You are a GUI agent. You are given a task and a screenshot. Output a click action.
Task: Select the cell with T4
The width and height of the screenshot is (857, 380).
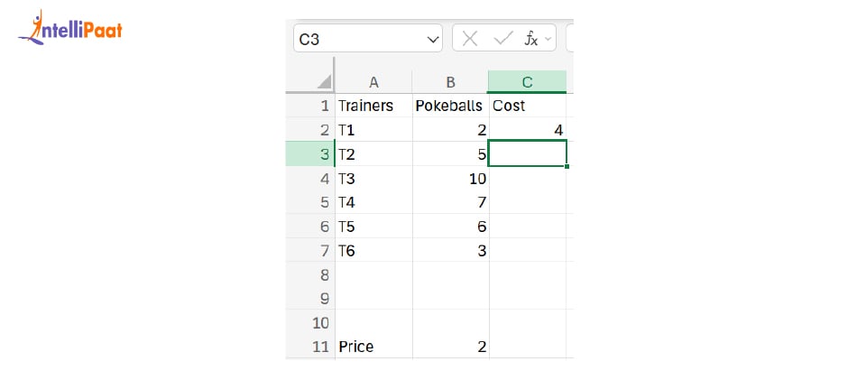click(373, 202)
